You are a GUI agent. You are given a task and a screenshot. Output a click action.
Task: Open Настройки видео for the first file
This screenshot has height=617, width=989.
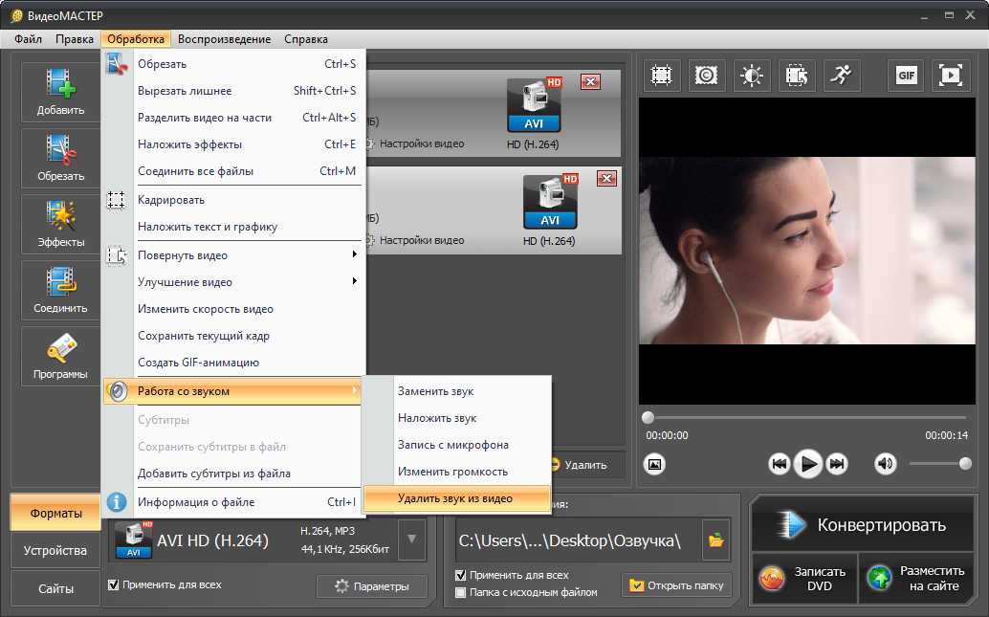[x=422, y=143]
